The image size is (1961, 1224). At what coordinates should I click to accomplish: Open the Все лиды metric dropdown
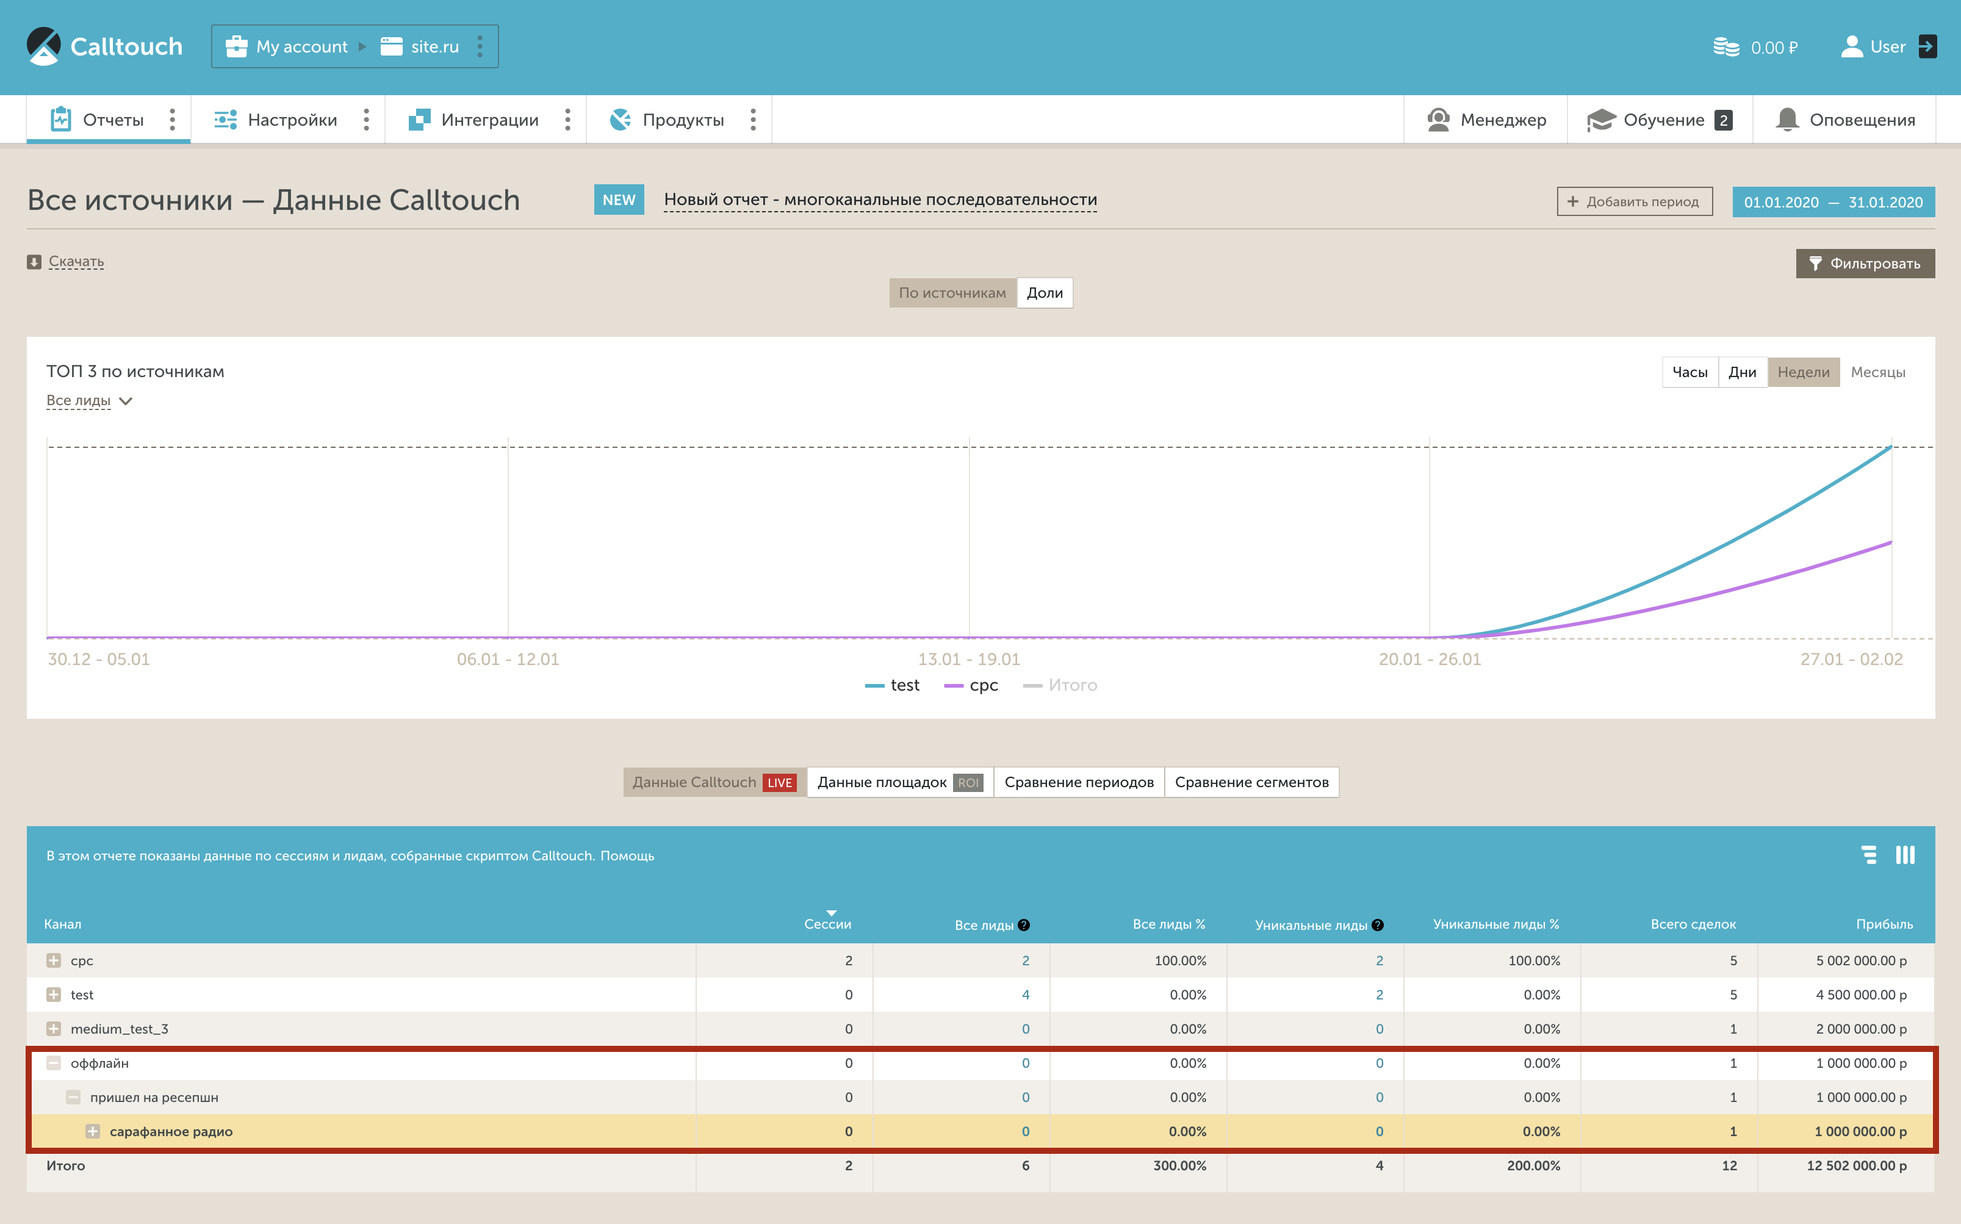(89, 401)
